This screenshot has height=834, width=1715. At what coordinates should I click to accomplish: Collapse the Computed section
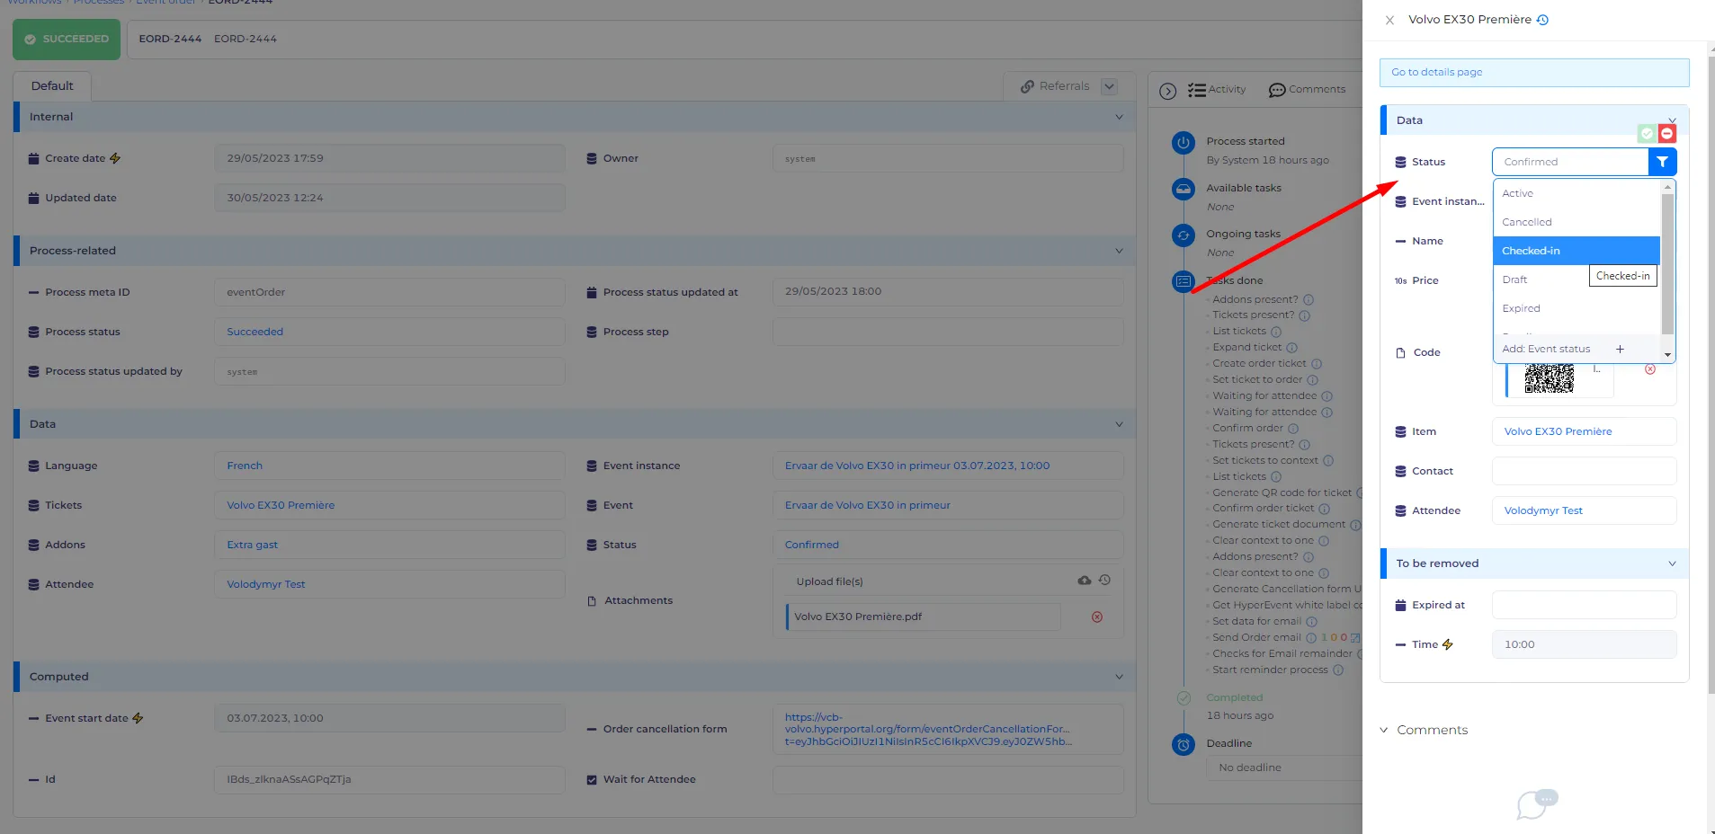click(1119, 677)
